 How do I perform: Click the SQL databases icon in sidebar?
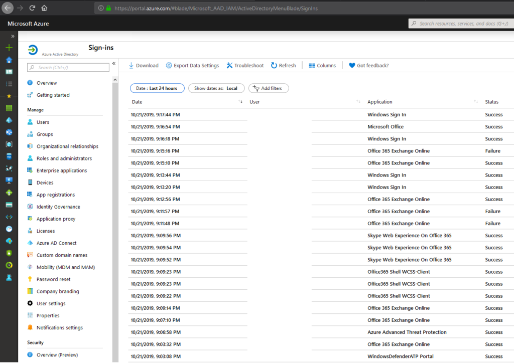point(9,156)
